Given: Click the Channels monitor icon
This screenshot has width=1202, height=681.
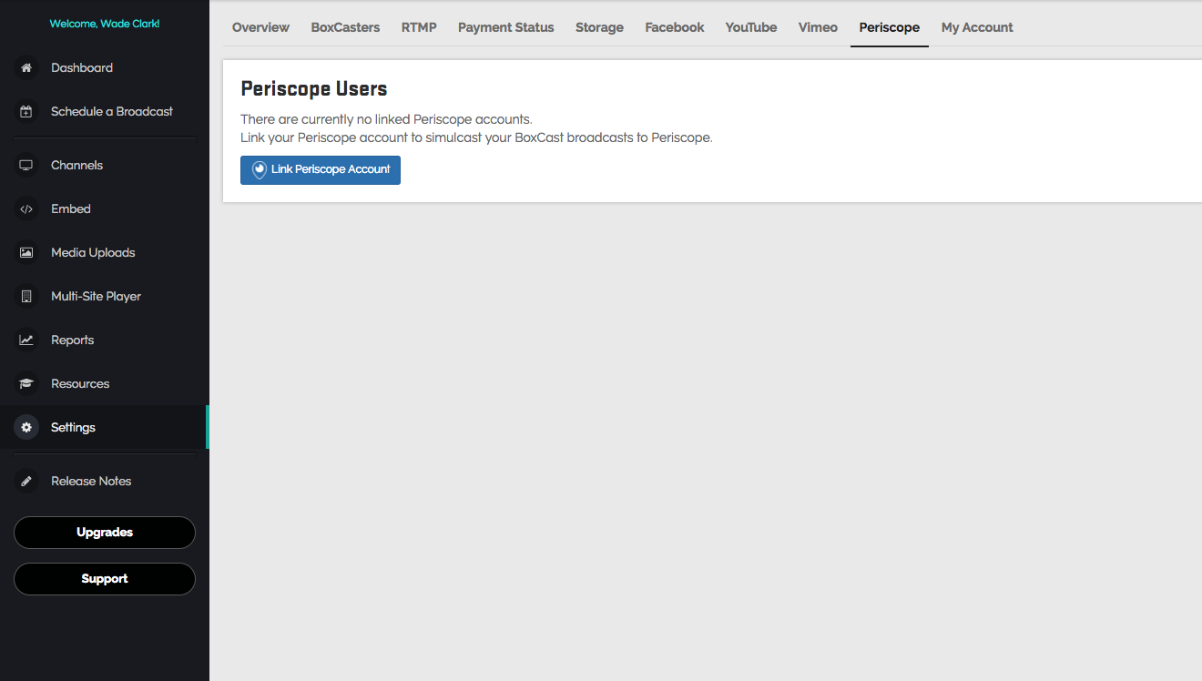Looking at the screenshot, I should 26,166.
